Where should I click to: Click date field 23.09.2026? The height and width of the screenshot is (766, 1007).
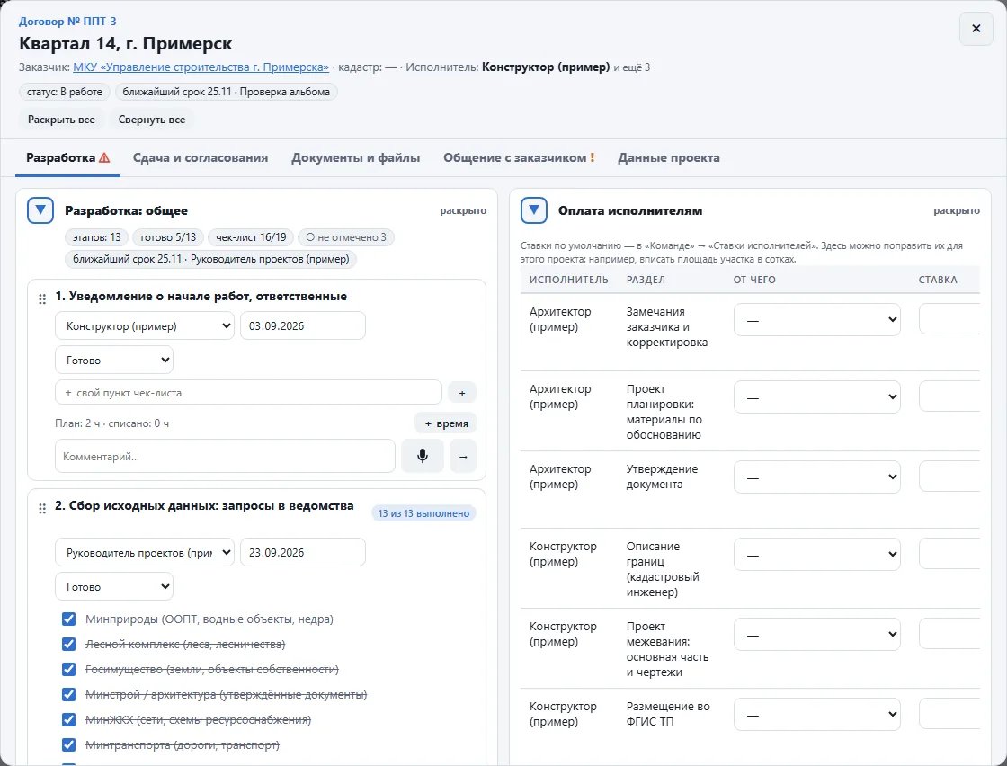tap(302, 552)
